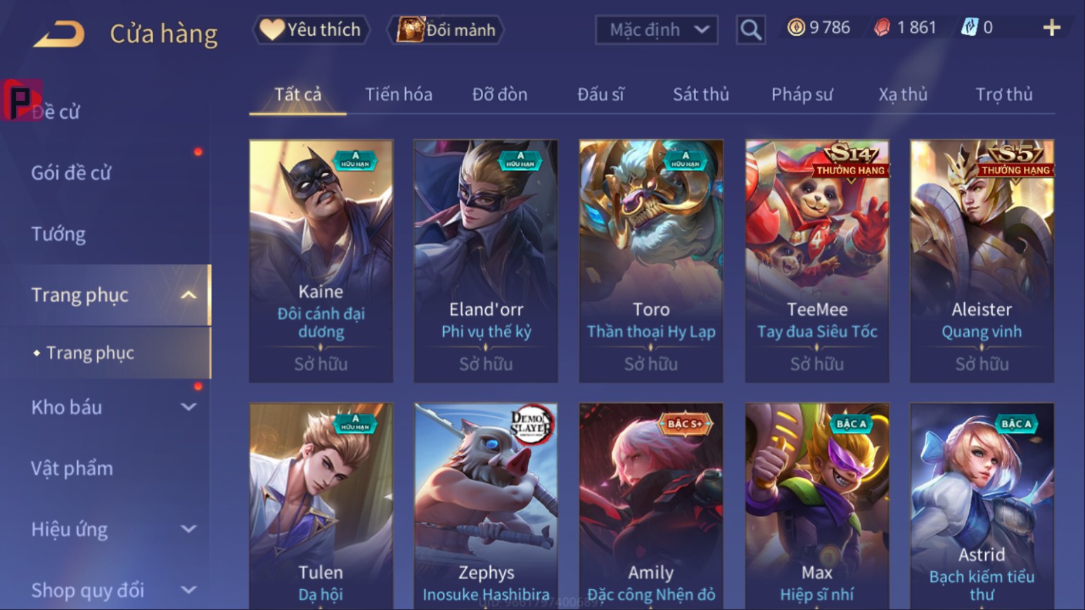Tap the blue voucher currency icon
This screenshot has width=1085, height=610.
970,27
